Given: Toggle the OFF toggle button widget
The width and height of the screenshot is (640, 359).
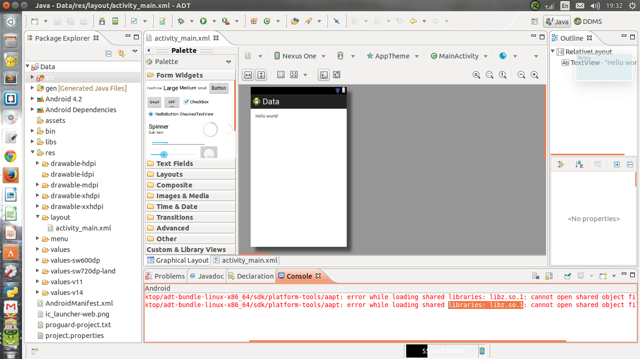Looking at the screenshot, I should coord(171,102).
